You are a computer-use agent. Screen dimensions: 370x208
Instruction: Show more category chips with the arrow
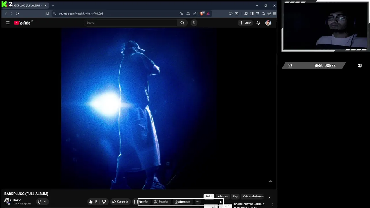pos(269,197)
